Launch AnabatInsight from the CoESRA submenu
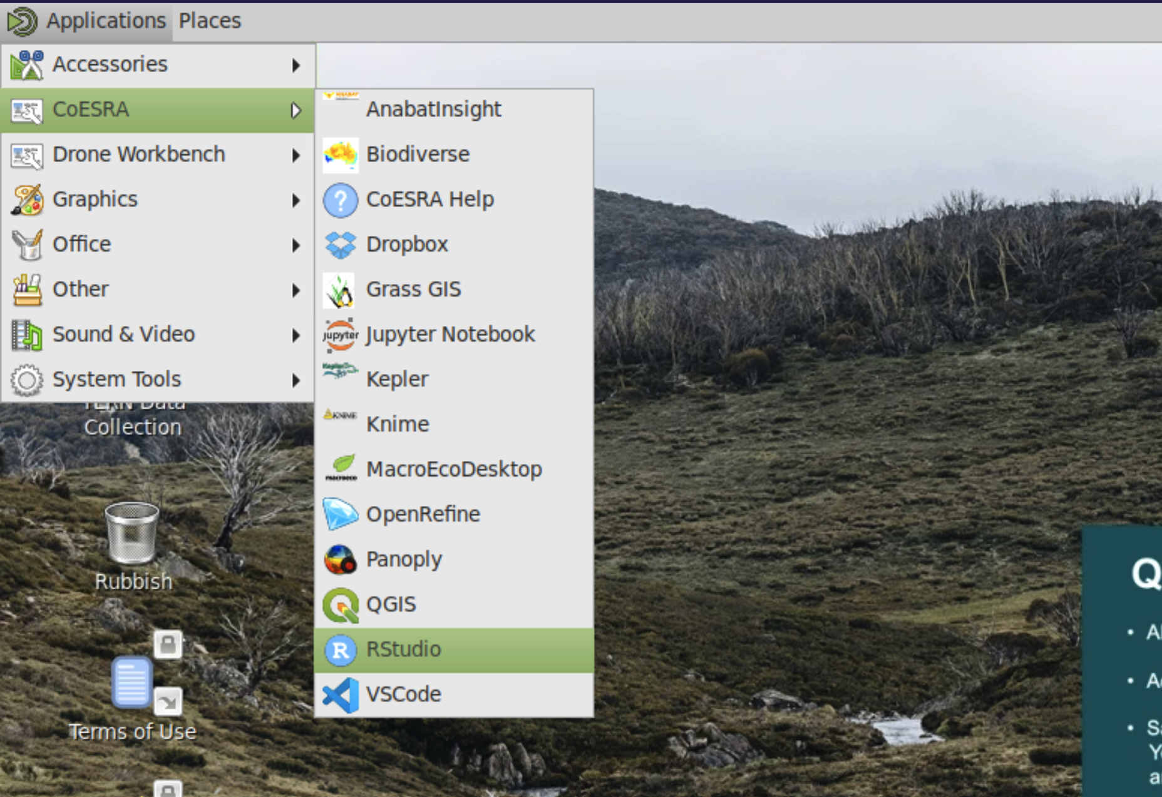The width and height of the screenshot is (1162, 797). tap(455, 109)
